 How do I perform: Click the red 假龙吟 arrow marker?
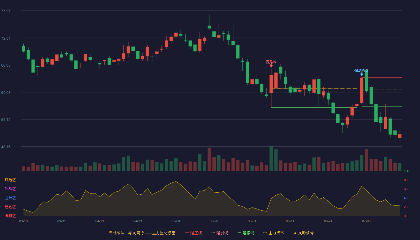click(271, 66)
